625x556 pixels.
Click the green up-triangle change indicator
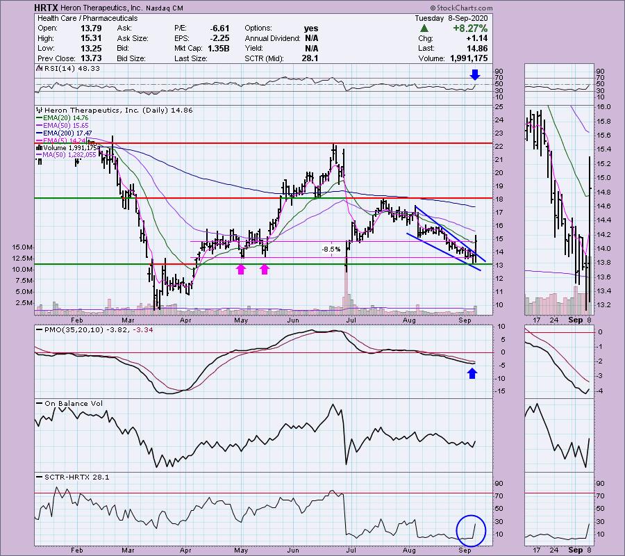pos(424,28)
